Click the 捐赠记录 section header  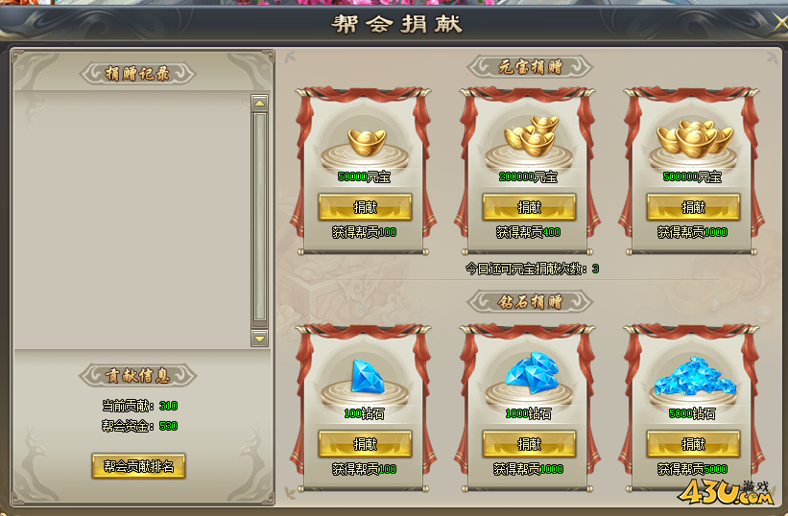(137, 74)
